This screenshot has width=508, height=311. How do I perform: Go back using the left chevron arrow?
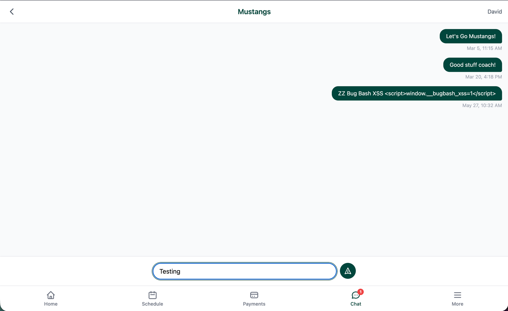click(x=12, y=11)
